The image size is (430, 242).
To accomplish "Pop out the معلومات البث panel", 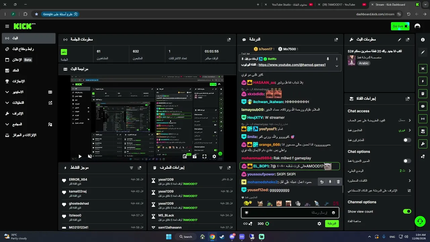I will click(407, 39).
